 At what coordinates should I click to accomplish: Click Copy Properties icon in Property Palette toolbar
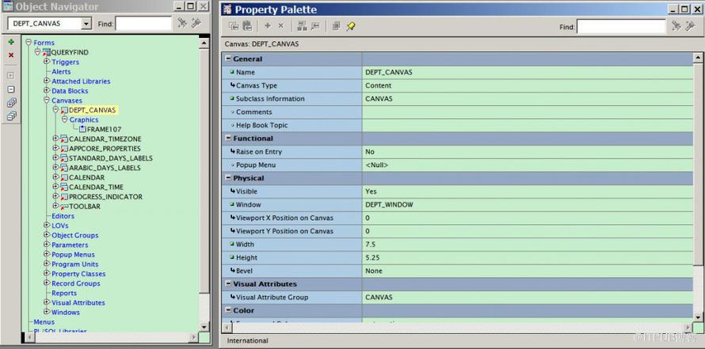pyautogui.click(x=234, y=26)
